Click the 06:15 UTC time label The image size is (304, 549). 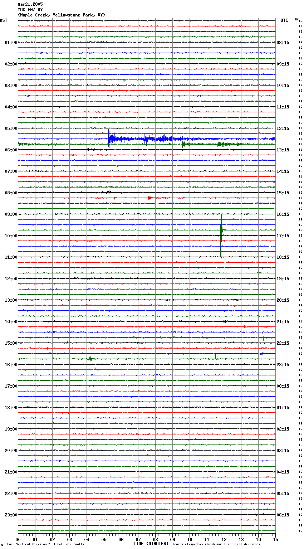point(283,515)
